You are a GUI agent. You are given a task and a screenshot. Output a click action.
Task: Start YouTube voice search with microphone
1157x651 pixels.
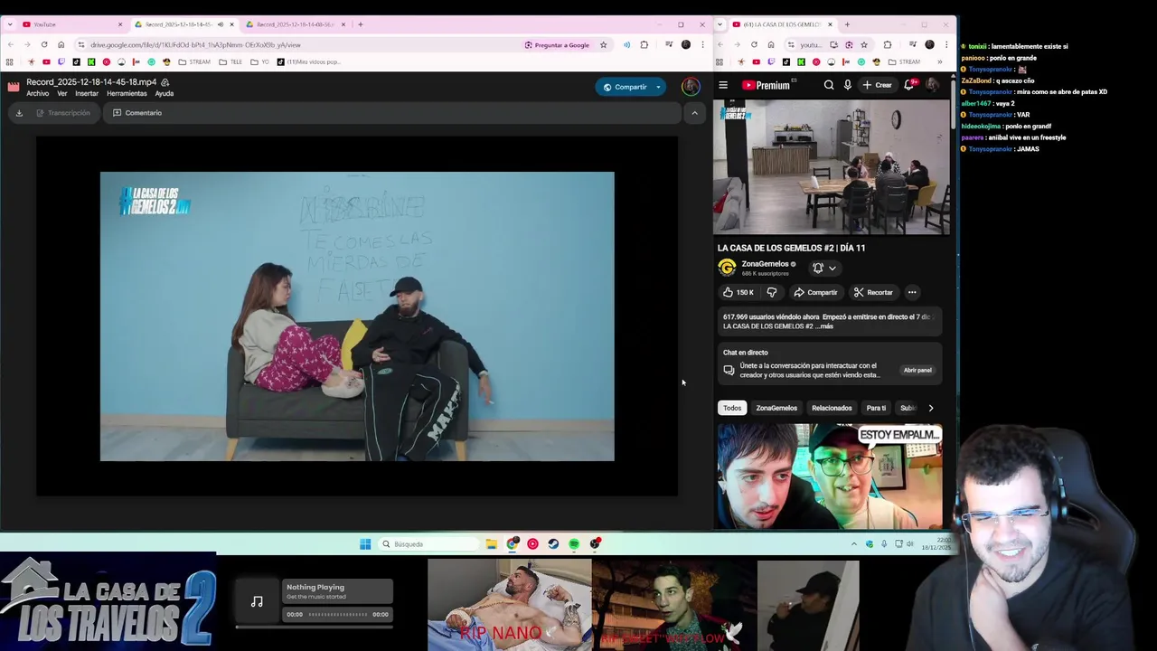tap(847, 85)
